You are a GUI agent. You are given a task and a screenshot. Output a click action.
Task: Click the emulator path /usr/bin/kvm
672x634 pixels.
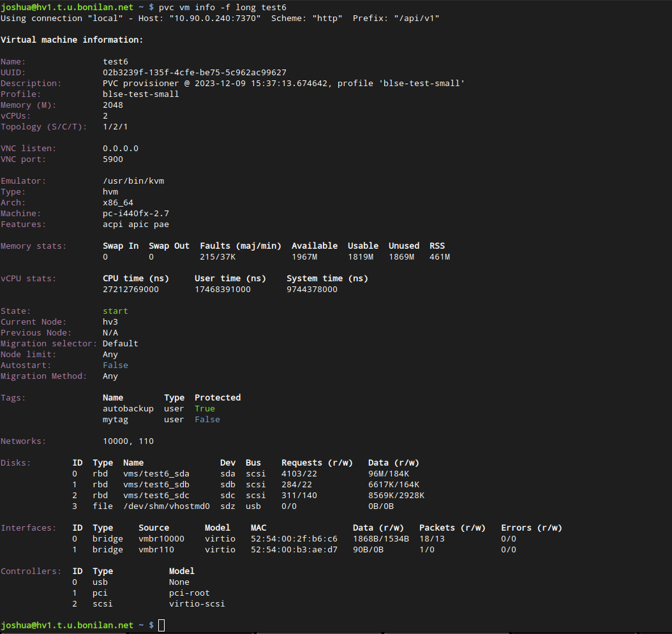pos(133,181)
